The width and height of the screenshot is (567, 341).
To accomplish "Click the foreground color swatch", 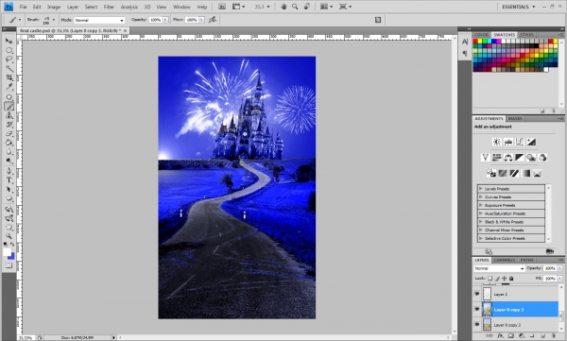I will coord(7,251).
